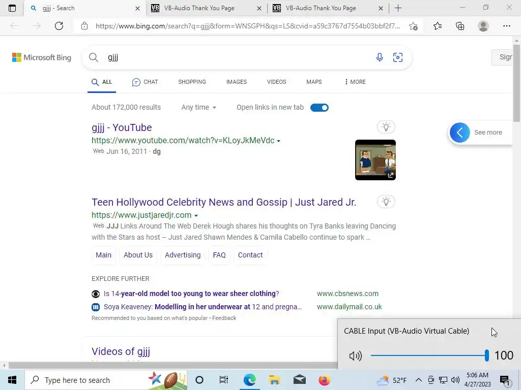Launch Firefox from the taskbar
Image resolution: width=521 pixels, height=390 pixels.
(324, 380)
